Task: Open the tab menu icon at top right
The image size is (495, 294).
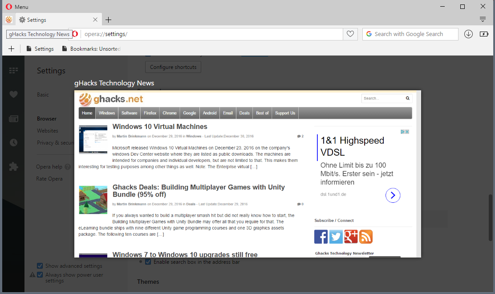Action: point(483,19)
